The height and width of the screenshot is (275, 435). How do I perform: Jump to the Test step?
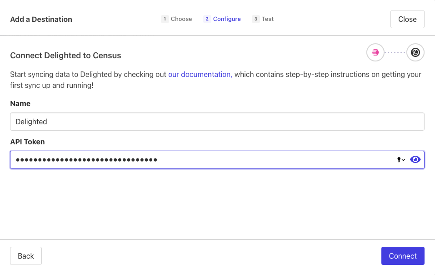(x=268, y=19)
